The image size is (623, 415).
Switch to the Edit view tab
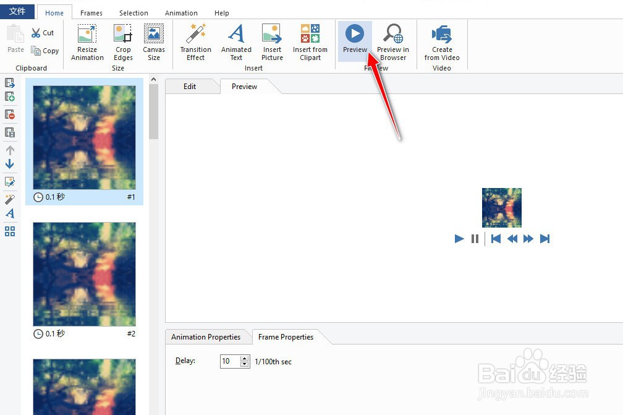(x=190, y=86)
